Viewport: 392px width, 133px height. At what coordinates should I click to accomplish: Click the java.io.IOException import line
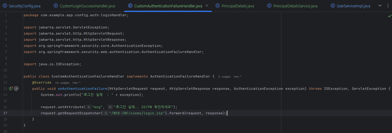[x=52, y=64]
